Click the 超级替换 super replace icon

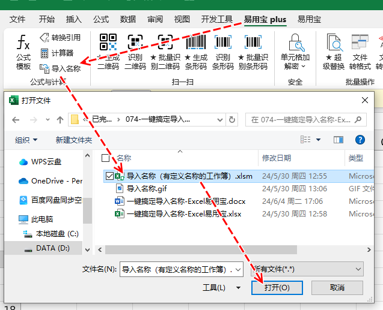click(x=334, y=43)
